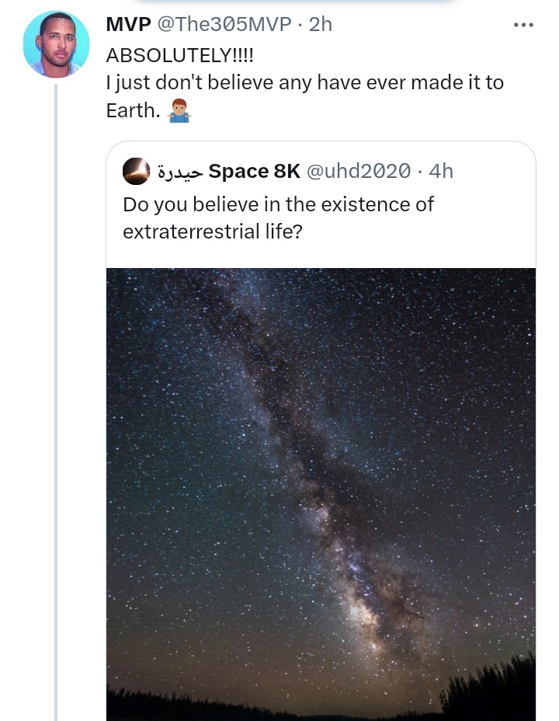Open the @uhd2020 handle in quoted tweet
559x721 pixels.
click(359, 171)
